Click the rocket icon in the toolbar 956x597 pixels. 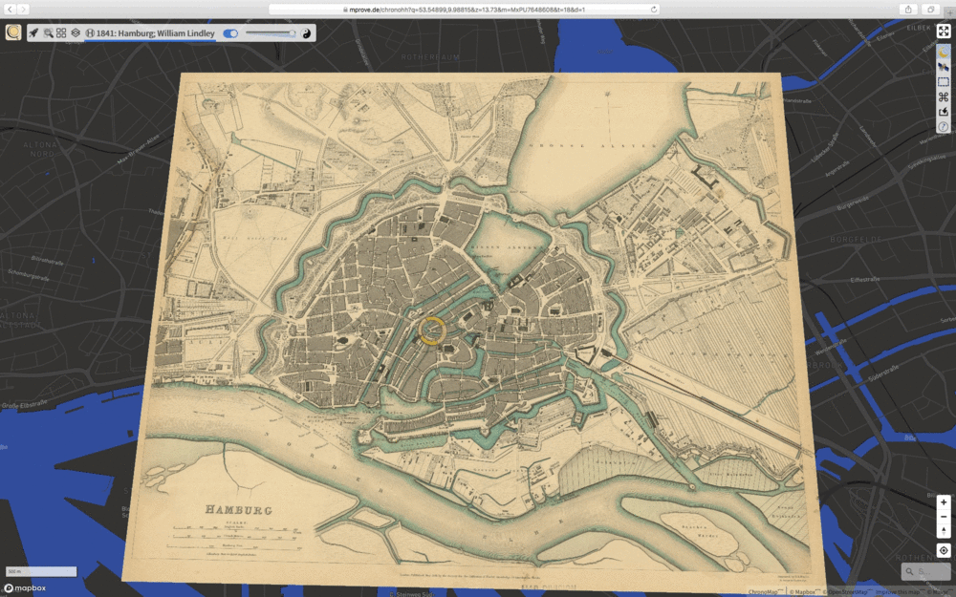(x=33, y=33)
